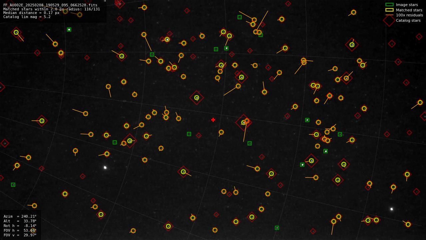This screenshot has height=240, width=426.
Task: Click the red cross field-center marker
Action: [213, 120]
